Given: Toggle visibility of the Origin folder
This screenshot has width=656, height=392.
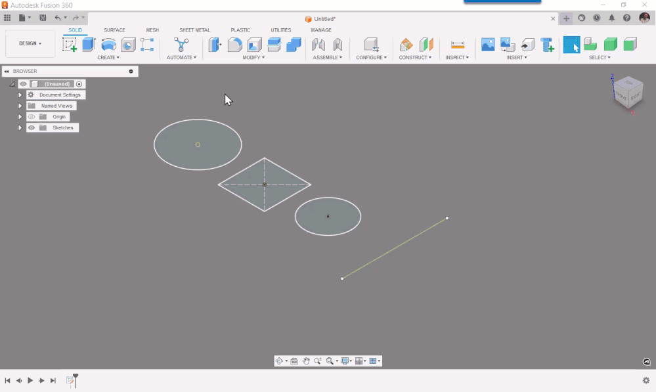Looking at the screenshot, I should point(32,117).
